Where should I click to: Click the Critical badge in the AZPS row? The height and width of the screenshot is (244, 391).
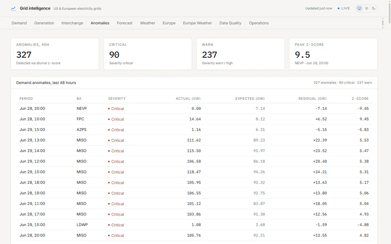coord(116,130)
